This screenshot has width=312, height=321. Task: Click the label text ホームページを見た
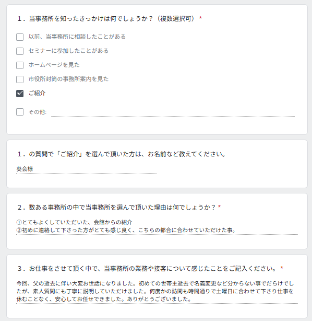click(54, 65)
